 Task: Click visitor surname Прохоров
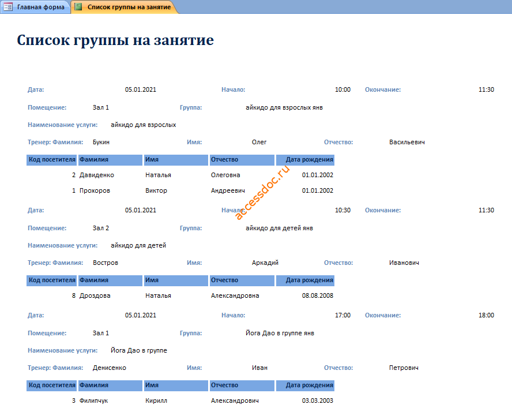[x=95, y=190]
